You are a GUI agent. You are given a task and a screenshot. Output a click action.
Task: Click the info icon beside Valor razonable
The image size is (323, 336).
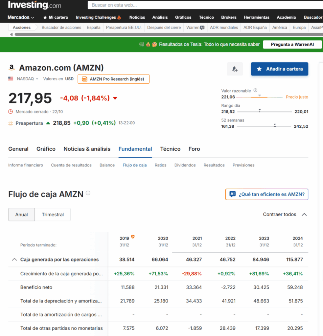coord(256,91)
